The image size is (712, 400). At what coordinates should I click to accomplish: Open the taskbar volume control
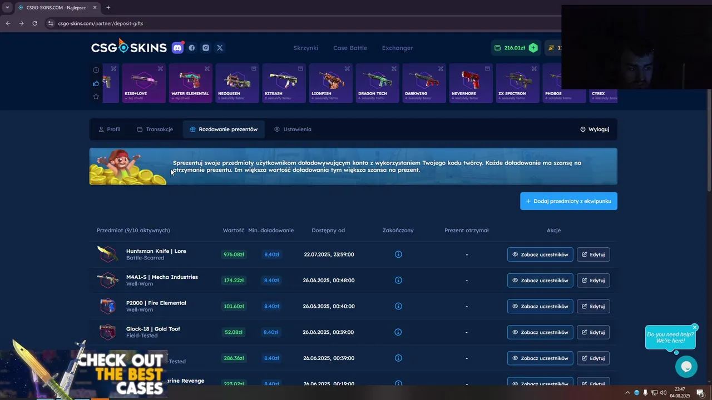tap(663, 393)
